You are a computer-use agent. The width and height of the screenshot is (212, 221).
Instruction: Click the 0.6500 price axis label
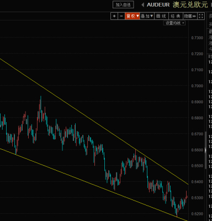tap(197, 166)
